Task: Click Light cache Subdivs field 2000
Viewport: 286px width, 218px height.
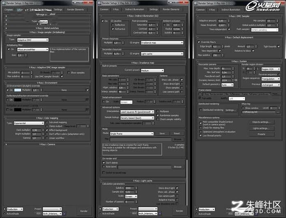Action: pyautogui.click(x=130, y=188)
